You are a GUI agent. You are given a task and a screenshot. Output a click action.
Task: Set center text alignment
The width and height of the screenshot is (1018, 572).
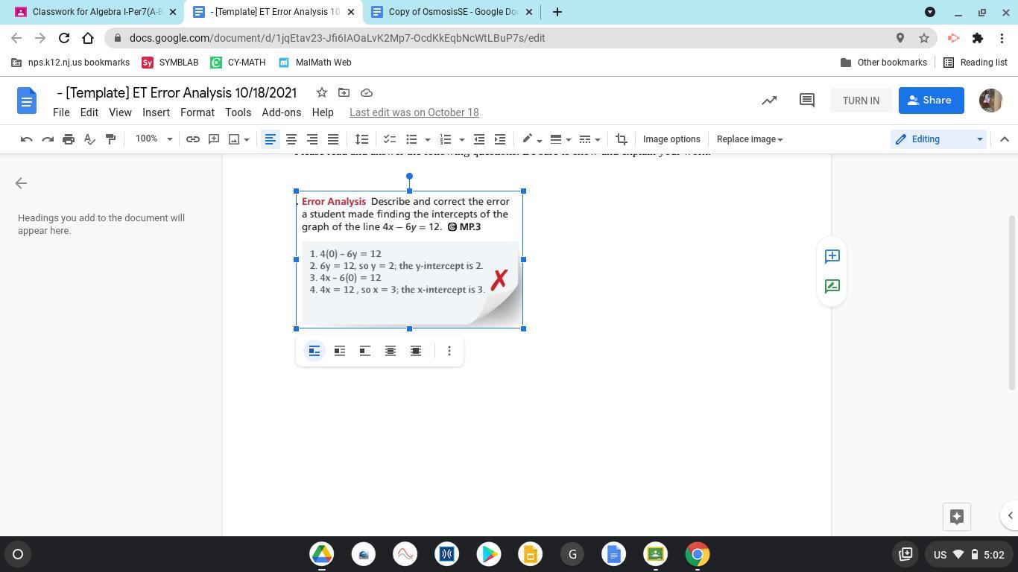(x=291, y=139)
